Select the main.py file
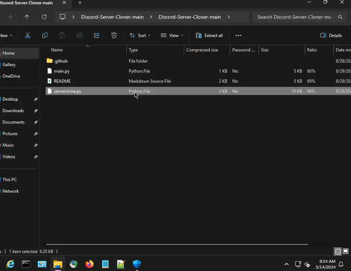Viewport: 351px width, 271px height. [198, 71]
